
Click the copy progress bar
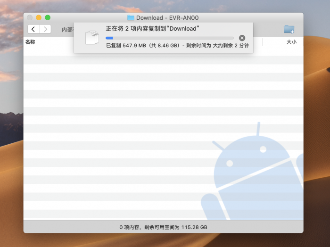[x=169, y=38]
